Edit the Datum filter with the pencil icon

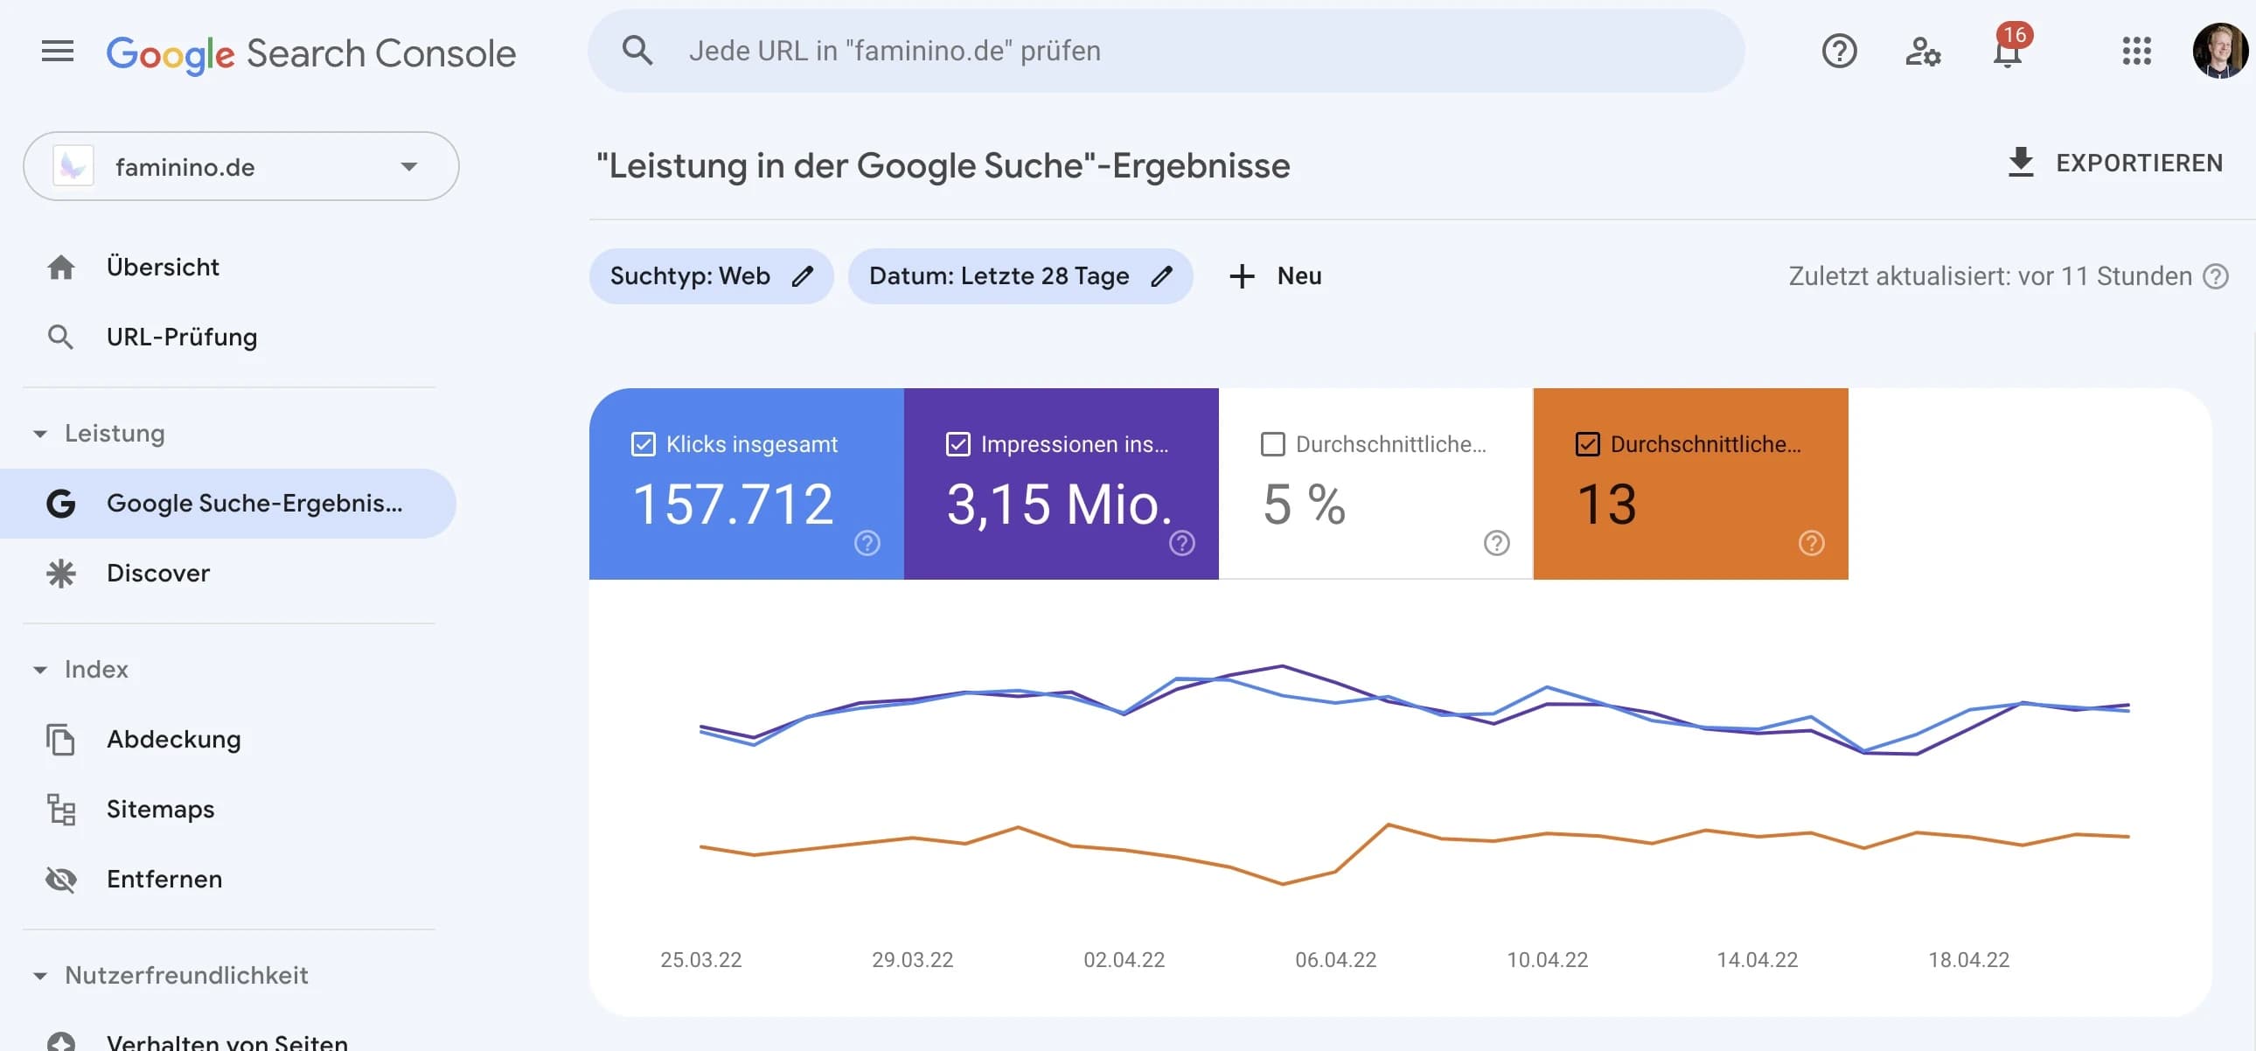(1162, 276)
